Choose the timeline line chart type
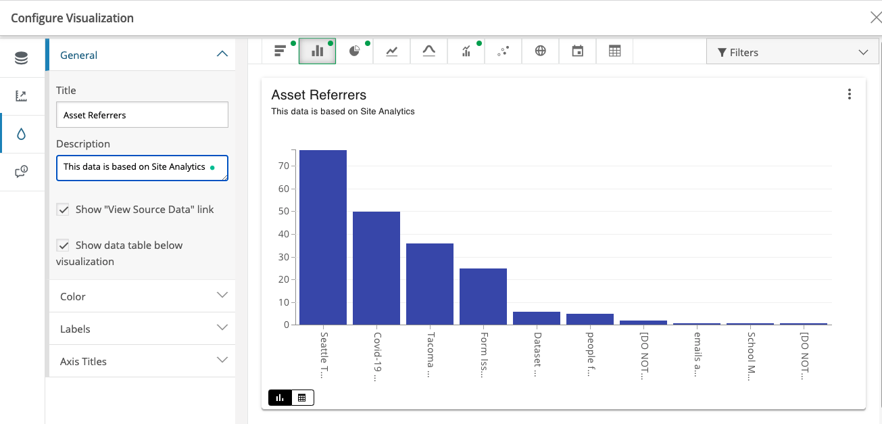This screenshot has width=882, height=424. click(392, 51)
